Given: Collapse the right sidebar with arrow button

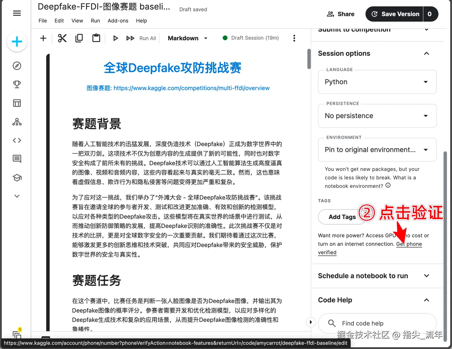Looking at the screenshot, I should 310,322.
